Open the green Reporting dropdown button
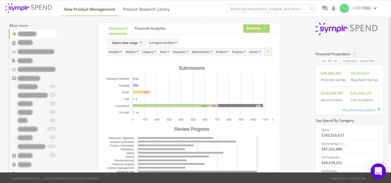 click(256, 28)
